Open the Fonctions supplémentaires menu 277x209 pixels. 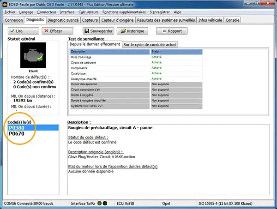(x=127, y=12)
